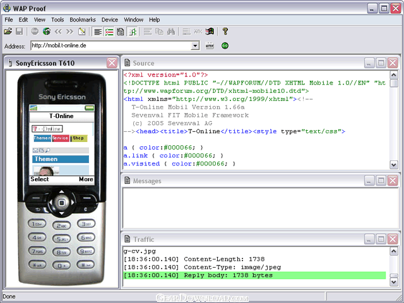Click the Service tab on phone screen
The image size is (404, 303).
point(61,138)
